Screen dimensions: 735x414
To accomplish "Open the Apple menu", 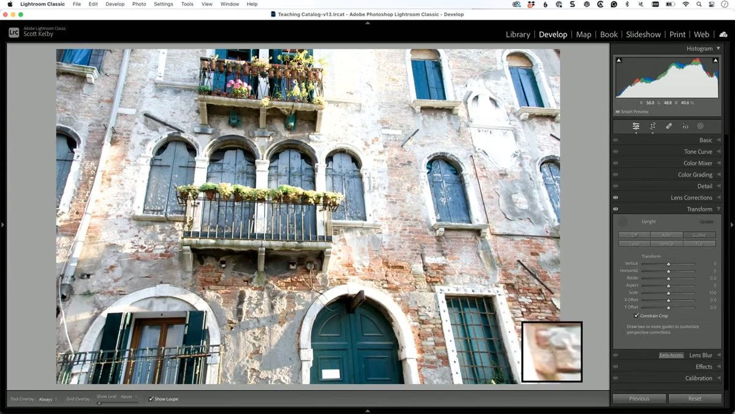I will coord(10,4).
